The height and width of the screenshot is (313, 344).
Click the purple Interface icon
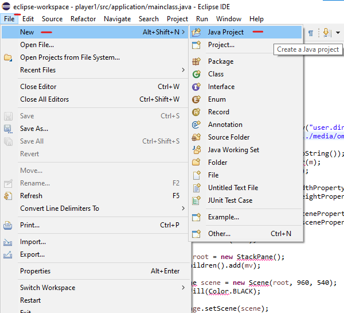(196, 87)
